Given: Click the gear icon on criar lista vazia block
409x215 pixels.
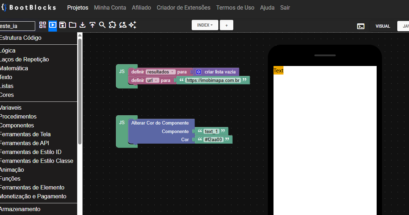Looking at the screenshot, I should pyautogui.click(x=198, y=72).
